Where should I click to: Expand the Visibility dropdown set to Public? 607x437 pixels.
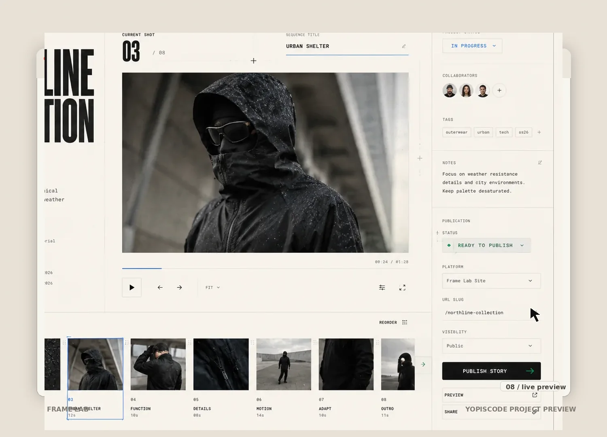(x=492, y=346)
